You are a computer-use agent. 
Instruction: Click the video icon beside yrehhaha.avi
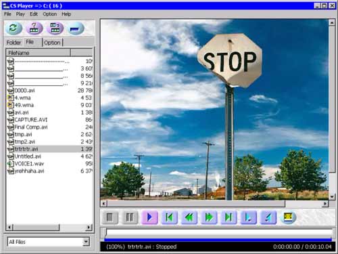[11, 171]
